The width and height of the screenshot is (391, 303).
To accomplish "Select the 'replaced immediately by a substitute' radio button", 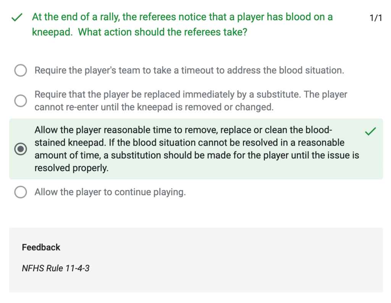I will (20, 100).
